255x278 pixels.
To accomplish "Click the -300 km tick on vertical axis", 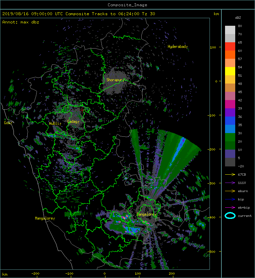I will (212, 183).
